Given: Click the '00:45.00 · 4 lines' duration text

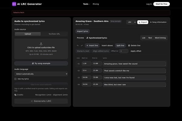Looking at the screenshot, I should coord(82,25).
